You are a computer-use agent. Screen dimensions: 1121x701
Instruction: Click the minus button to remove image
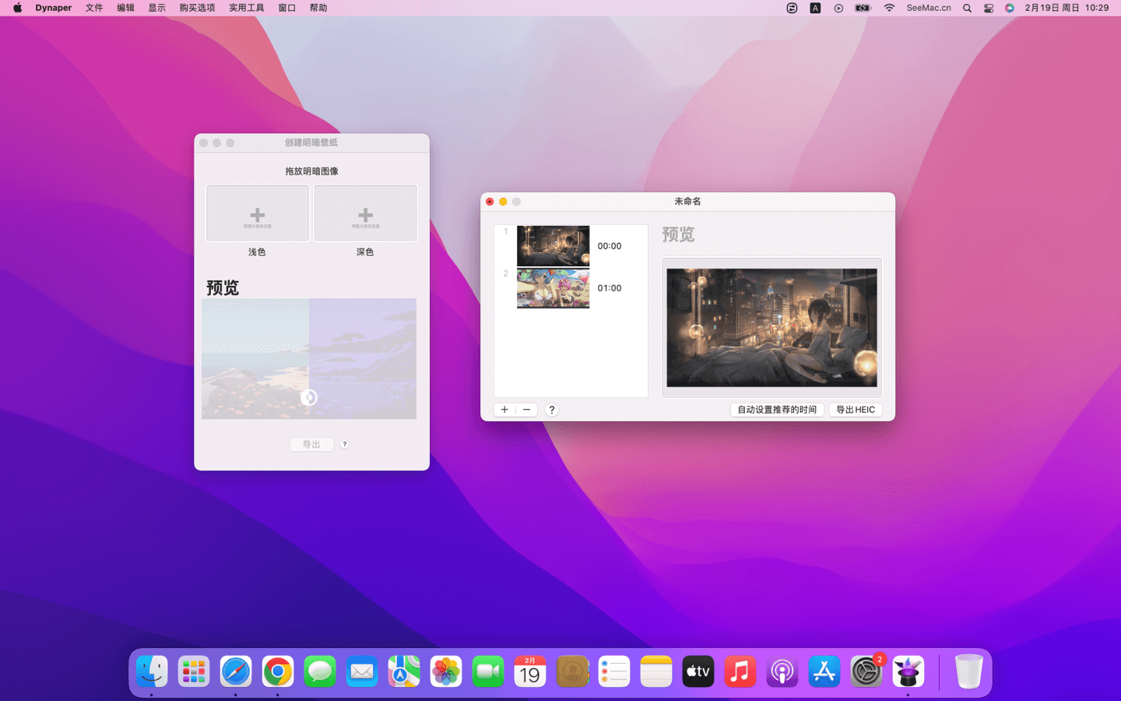tap(526, 410)
